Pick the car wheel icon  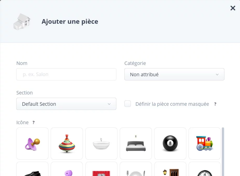(x=205, y=170)
